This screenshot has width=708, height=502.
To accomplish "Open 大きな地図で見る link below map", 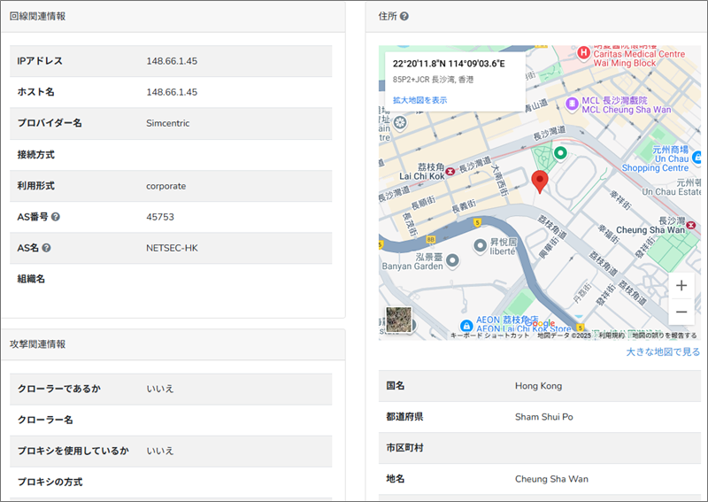I will coord(663,351).
